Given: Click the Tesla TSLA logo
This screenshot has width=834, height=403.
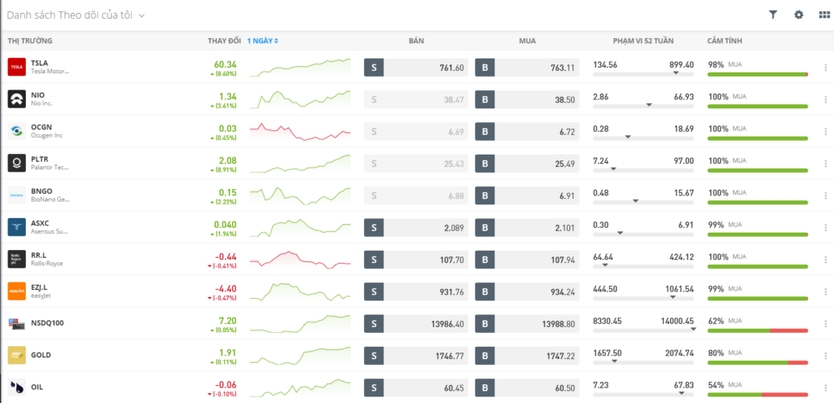Looking at the screenshot, I should tap(17, 67).
